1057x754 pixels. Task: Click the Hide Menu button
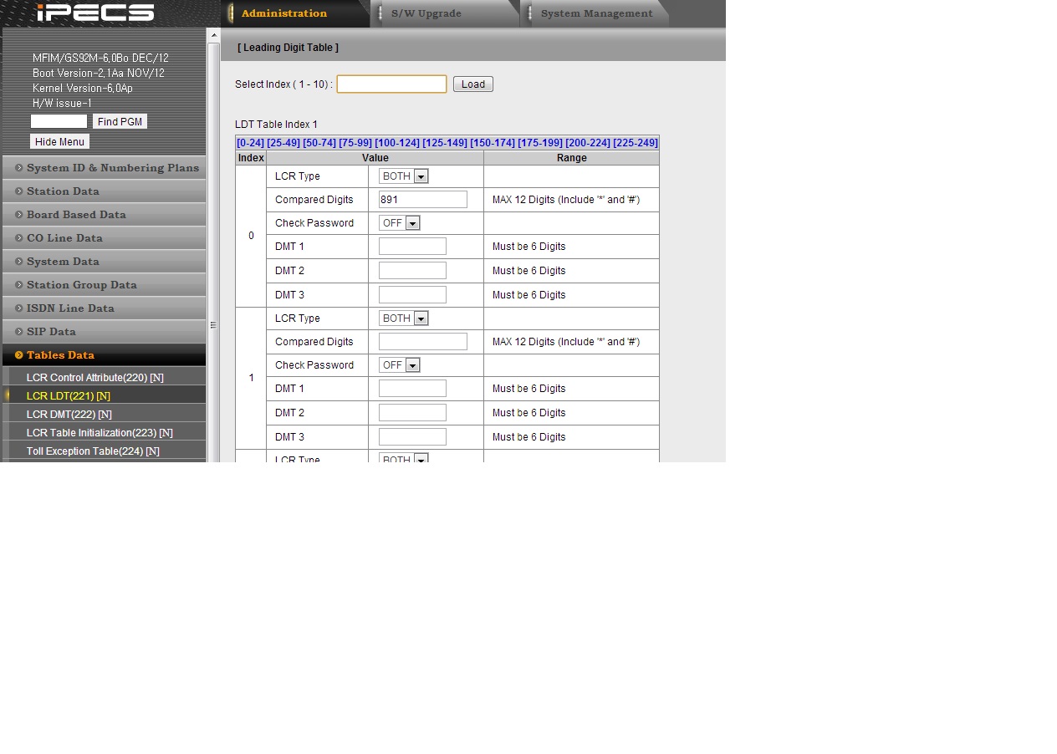[59, 142]
